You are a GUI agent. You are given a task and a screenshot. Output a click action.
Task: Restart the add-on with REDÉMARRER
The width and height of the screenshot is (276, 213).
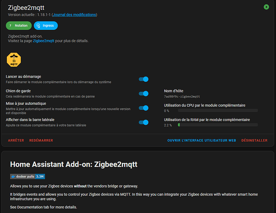[41, 140]
